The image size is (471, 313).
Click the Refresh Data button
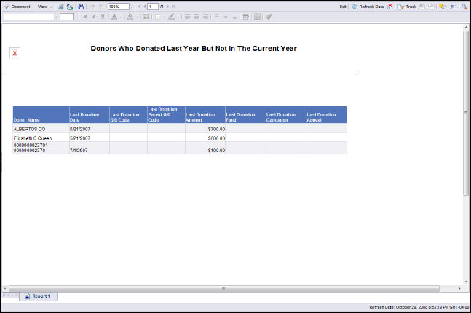[368, 6]
